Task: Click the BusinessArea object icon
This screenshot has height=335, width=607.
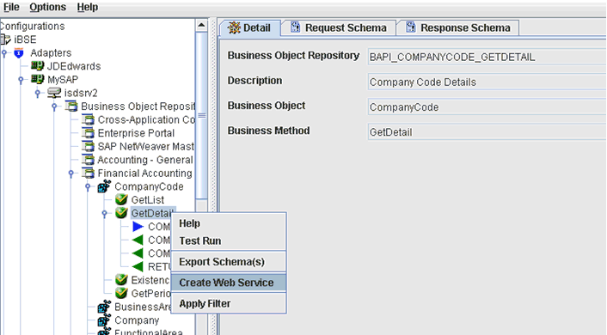Action: pyautogui.click(x=104, y=307)
